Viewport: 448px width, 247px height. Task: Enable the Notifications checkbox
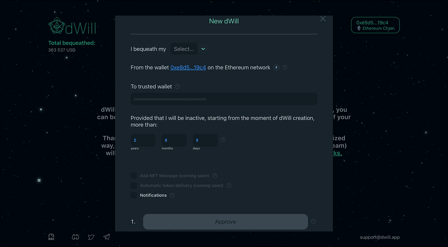pyautogui.click(x=134, y=195)
